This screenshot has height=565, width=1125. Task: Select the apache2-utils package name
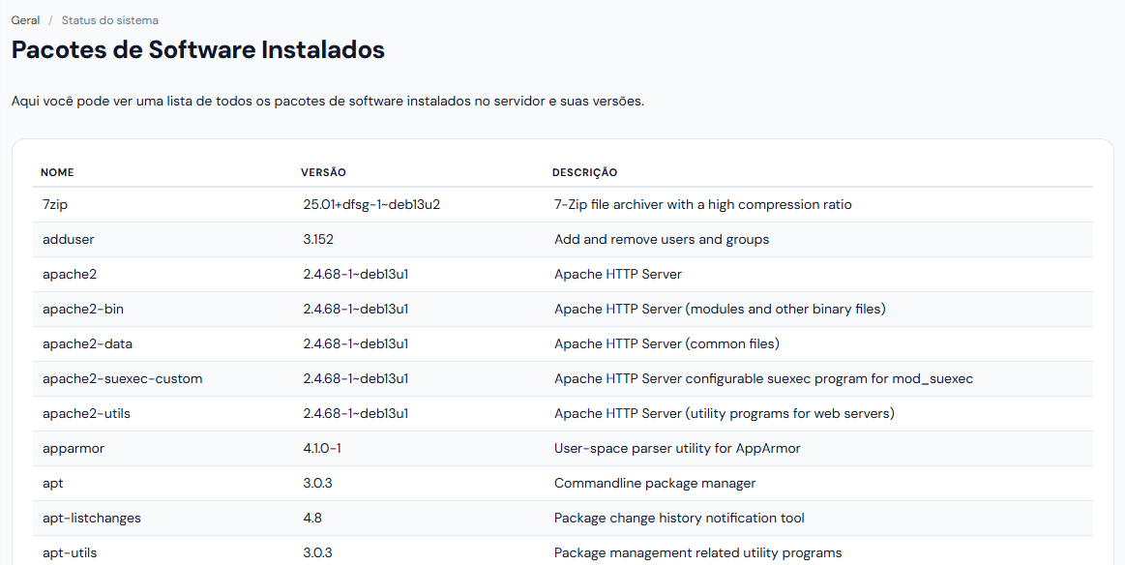[87, 413]
